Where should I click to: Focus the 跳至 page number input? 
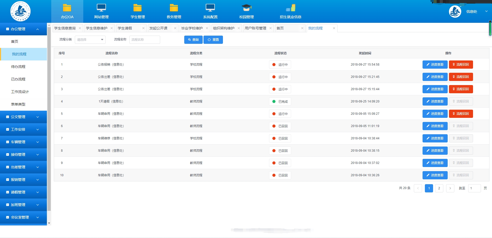(475, 188)
